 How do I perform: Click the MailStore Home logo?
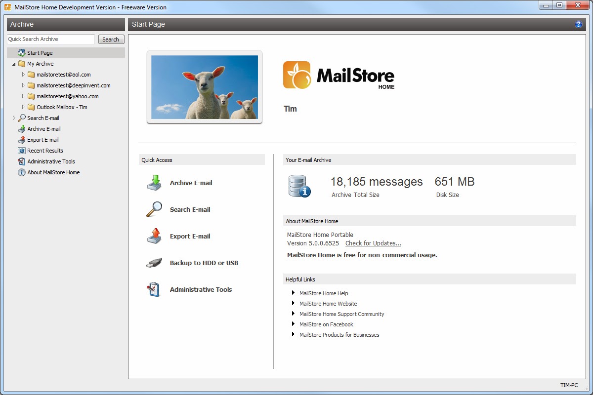pos(339,76)
